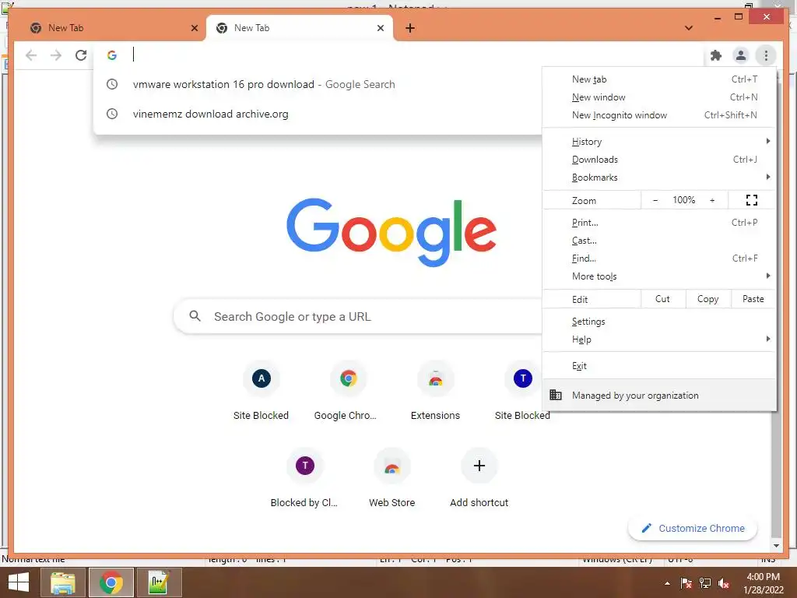
Task: Click the scrollbar down arrow
Action: pos(776,546)
